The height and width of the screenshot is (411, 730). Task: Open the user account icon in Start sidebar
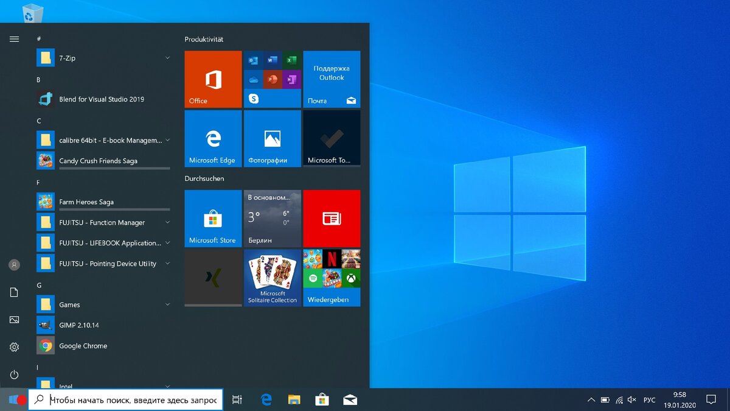(x=14, y=265)
